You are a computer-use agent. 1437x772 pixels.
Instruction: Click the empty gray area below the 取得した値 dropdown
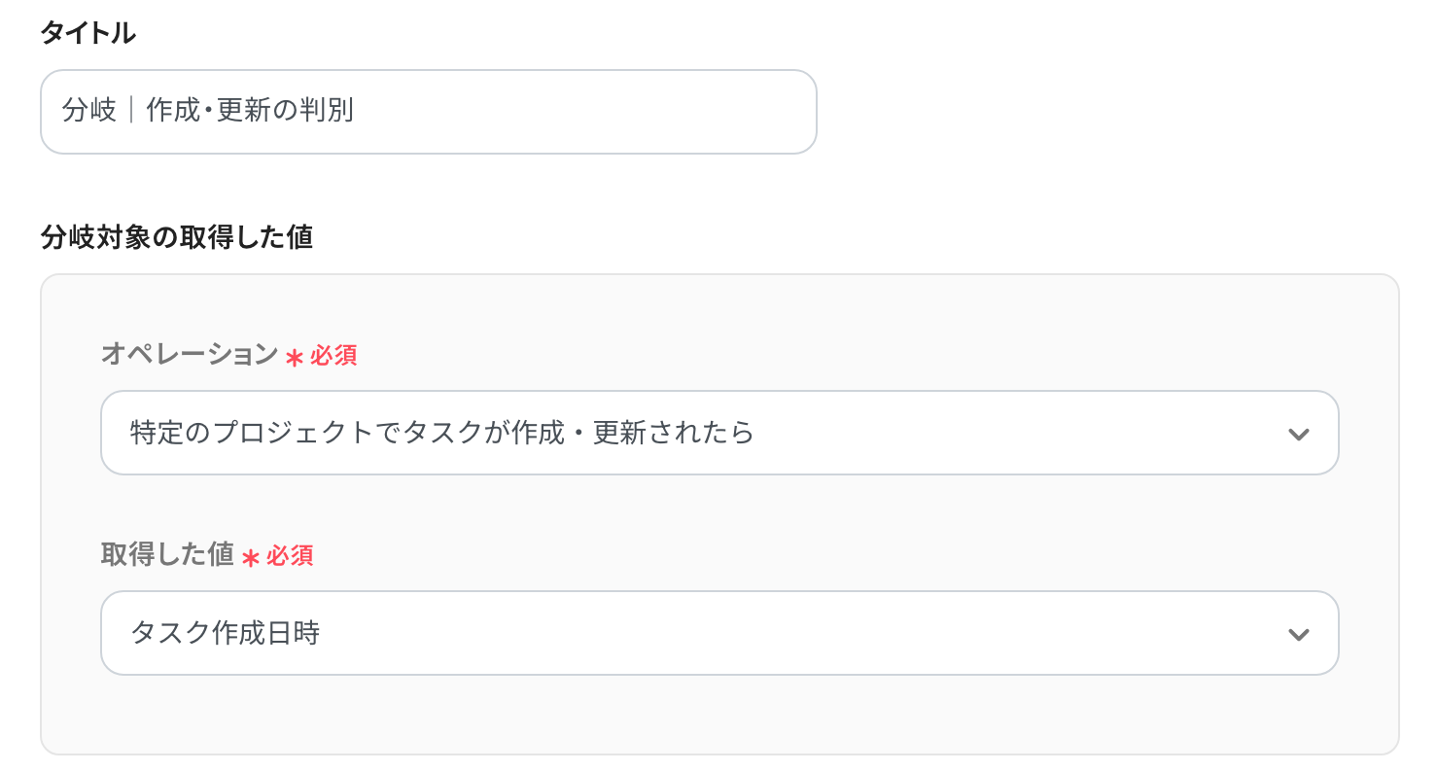coord(718,716)
